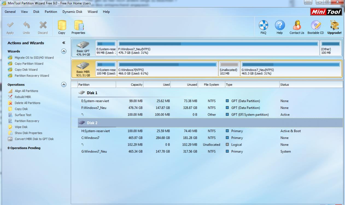
Task: Open the Partition menu
Action: pos(51,12)
